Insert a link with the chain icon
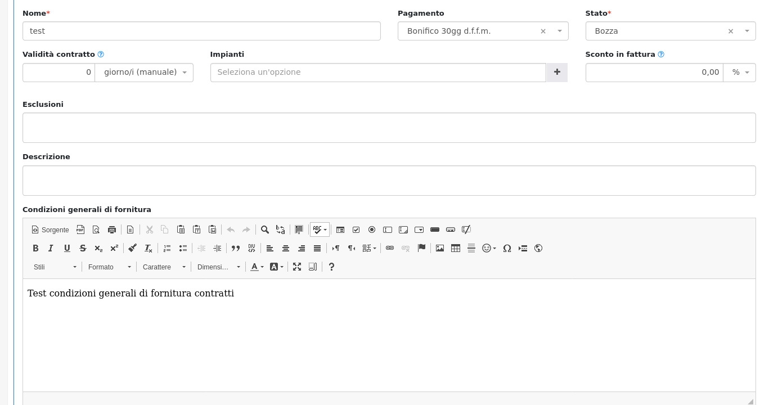The height and width of the screenshot is (405, 760). click(x=390, y=248)
